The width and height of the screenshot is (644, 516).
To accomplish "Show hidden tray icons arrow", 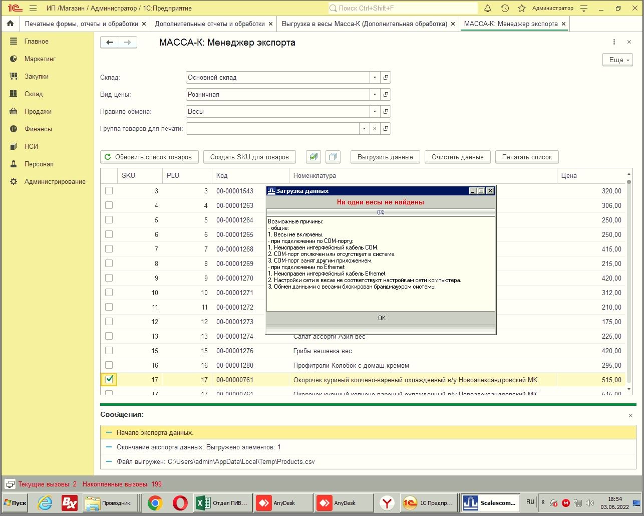I will pyautogui.click(x=543, y=502).
